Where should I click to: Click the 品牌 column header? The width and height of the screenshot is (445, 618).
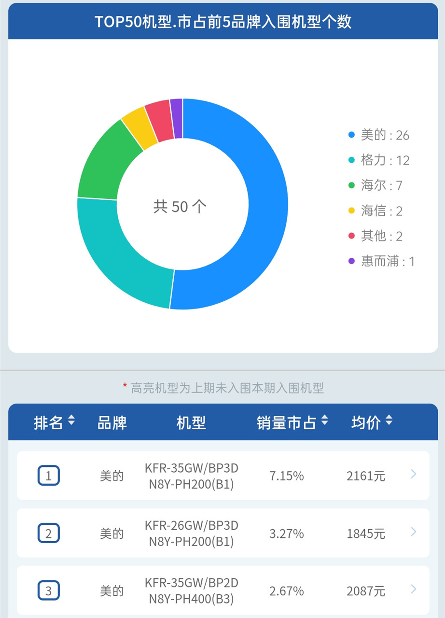coord(112,422)
